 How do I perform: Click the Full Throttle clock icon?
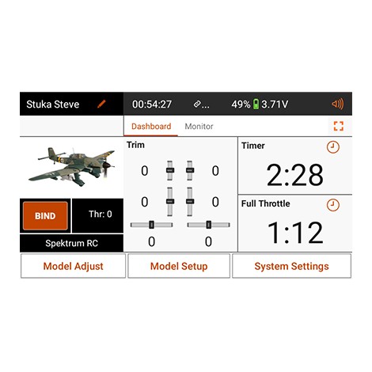point(333,205)
